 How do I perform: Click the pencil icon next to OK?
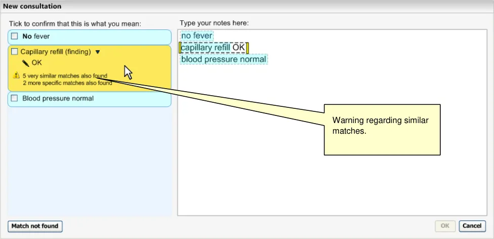point(25,63)
